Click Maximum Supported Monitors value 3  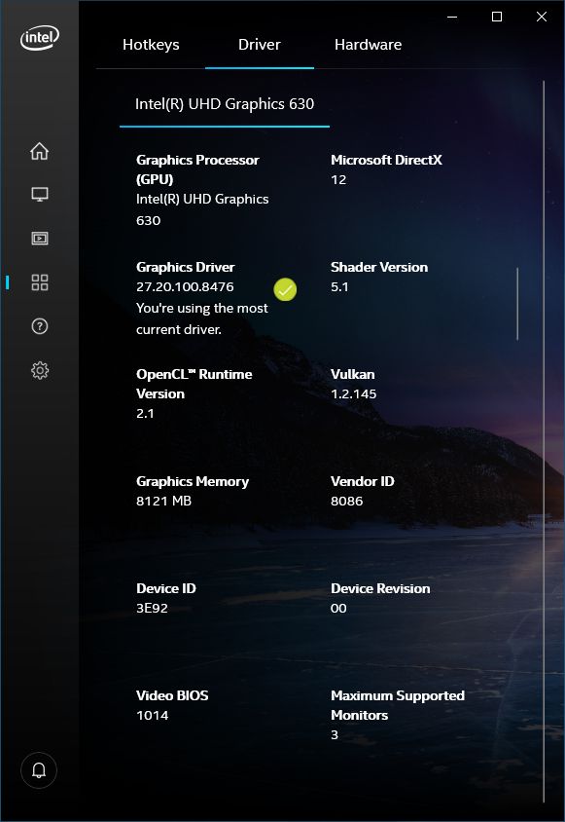[335, 735]
